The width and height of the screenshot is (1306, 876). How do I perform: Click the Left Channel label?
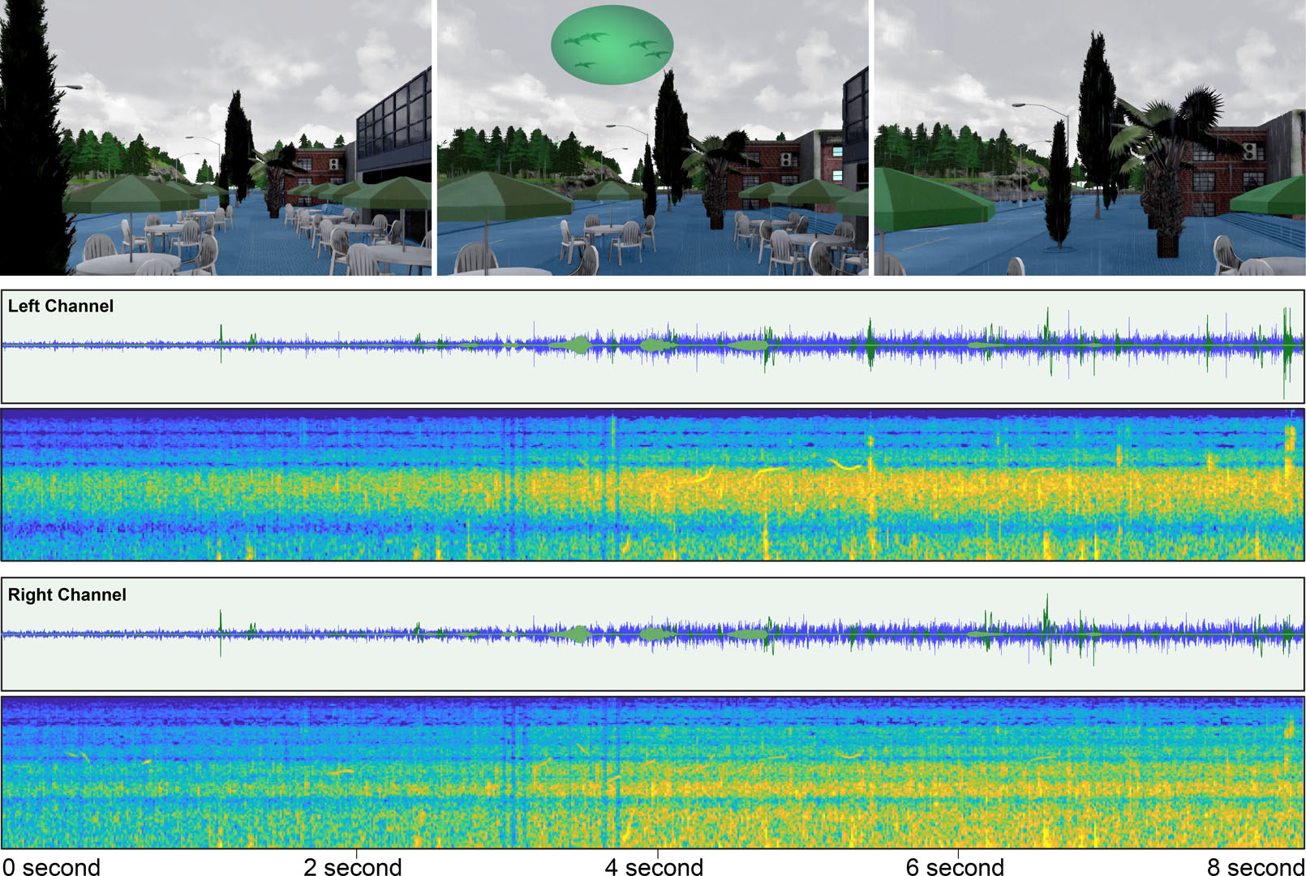click(61, 307)
